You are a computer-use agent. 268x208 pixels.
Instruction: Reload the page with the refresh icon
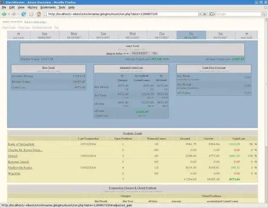[x=23, y=14]
